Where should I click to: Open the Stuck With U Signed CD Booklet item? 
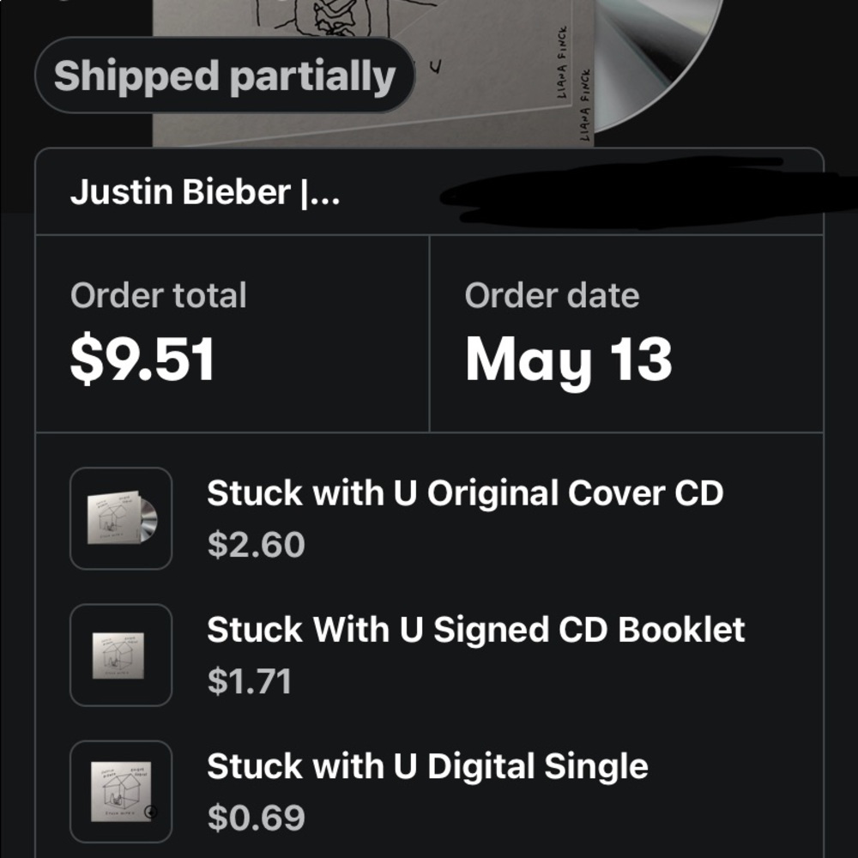coord(476,630)
